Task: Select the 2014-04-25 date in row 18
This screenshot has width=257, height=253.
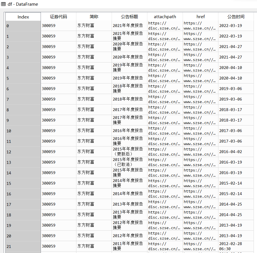Action: (236, 215)
